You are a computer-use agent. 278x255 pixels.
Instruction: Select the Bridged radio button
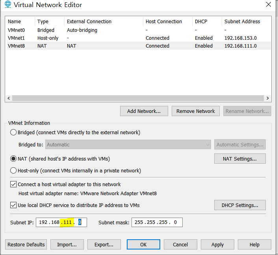coord(13,132)
